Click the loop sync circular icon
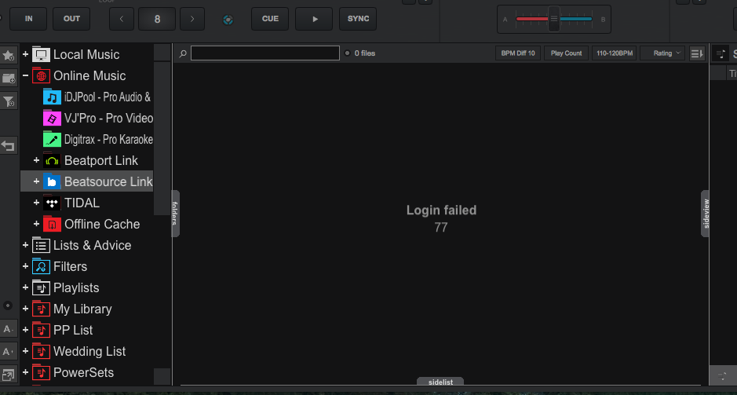The image size is (737, 395). pyautogui.click(x=228, y=20)
